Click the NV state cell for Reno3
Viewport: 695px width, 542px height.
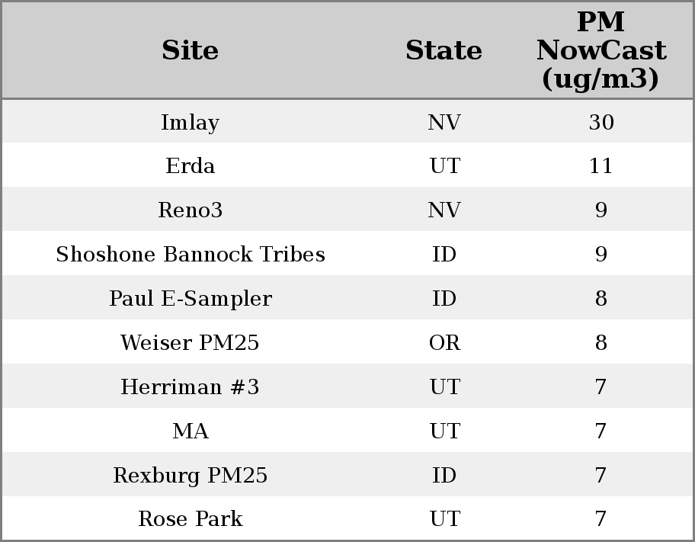coord(444,210)
